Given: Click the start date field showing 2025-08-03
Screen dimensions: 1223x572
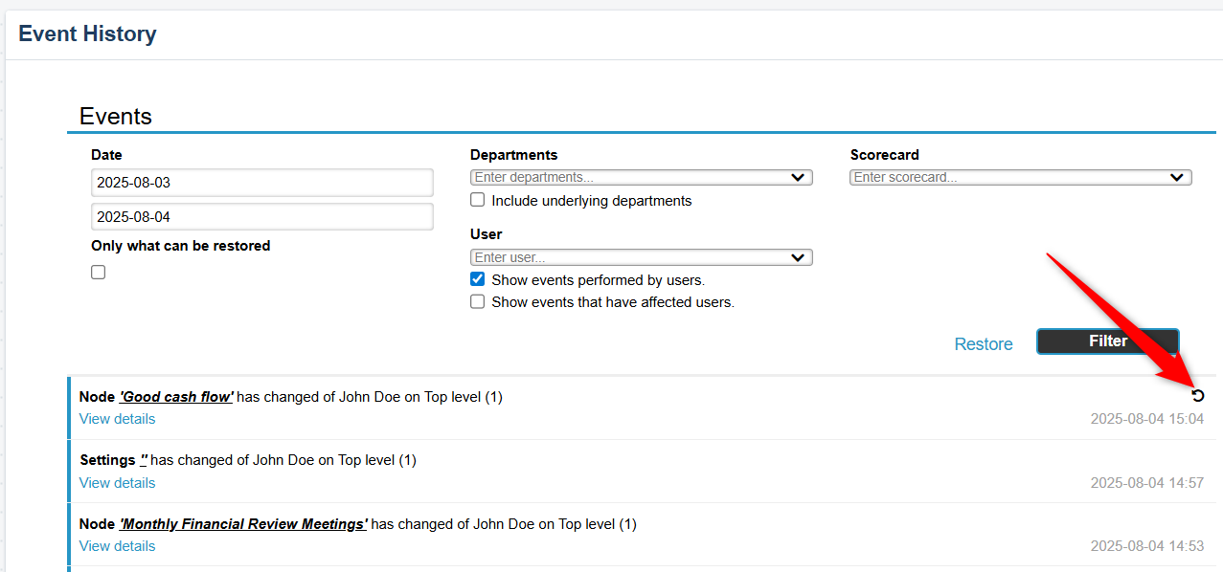Looking at the screenshot, I should [x=261, y=183].
